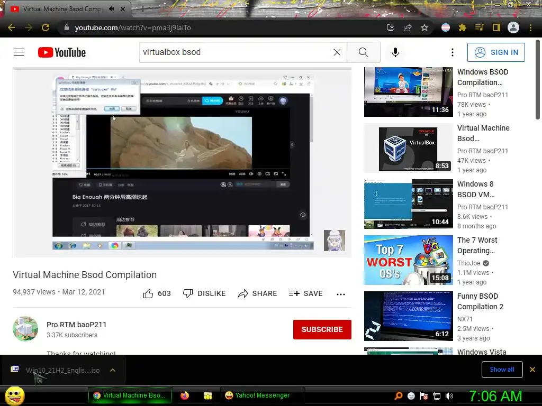The height and width of the screenshot is (406, 542).
Task: Click the page vertical scrollbar
Action: (538, 79)
